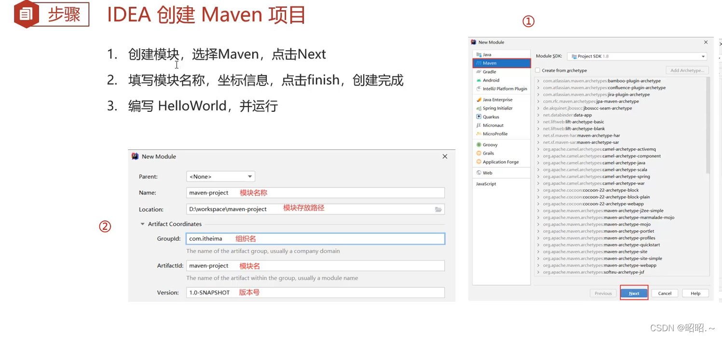Select cocoon-22-archetype-webapp row
Viewport: 722px width, 337px height.
pos(620,204)
